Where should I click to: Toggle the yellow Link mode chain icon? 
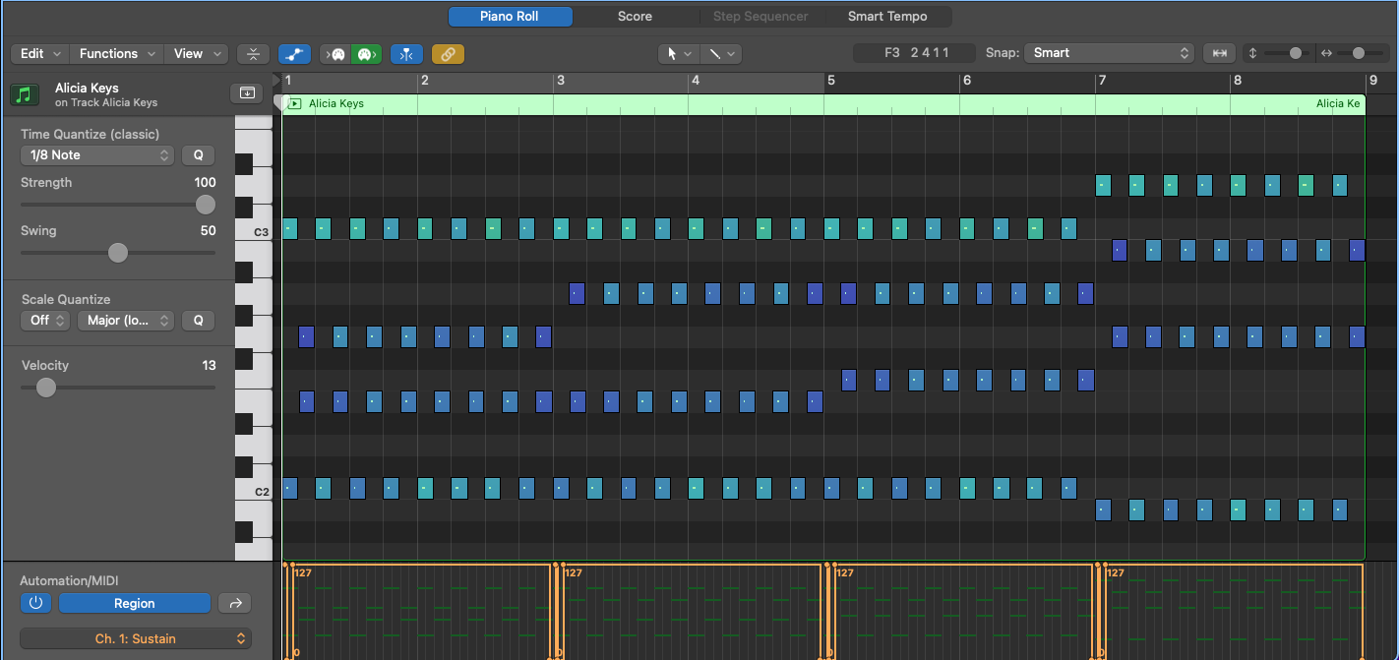pos(448,54)
